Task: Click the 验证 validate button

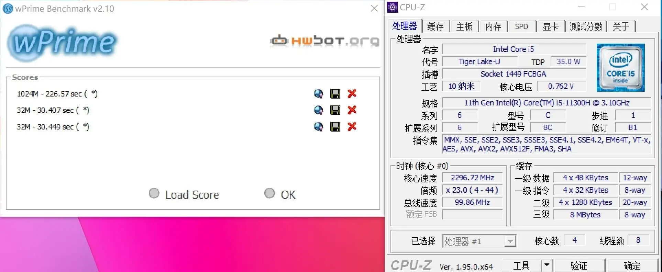Action: tap(580, 265)
